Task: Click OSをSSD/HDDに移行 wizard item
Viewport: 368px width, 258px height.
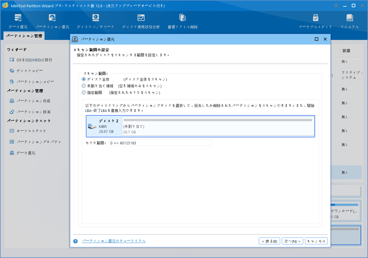Action: [x=31, y=60]
